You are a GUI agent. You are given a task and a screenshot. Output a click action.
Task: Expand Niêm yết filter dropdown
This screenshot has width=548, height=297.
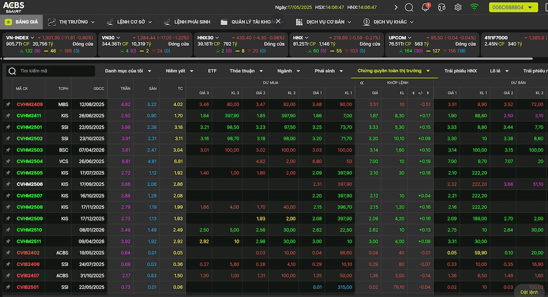pyautogui.click(x=179, y=71)
